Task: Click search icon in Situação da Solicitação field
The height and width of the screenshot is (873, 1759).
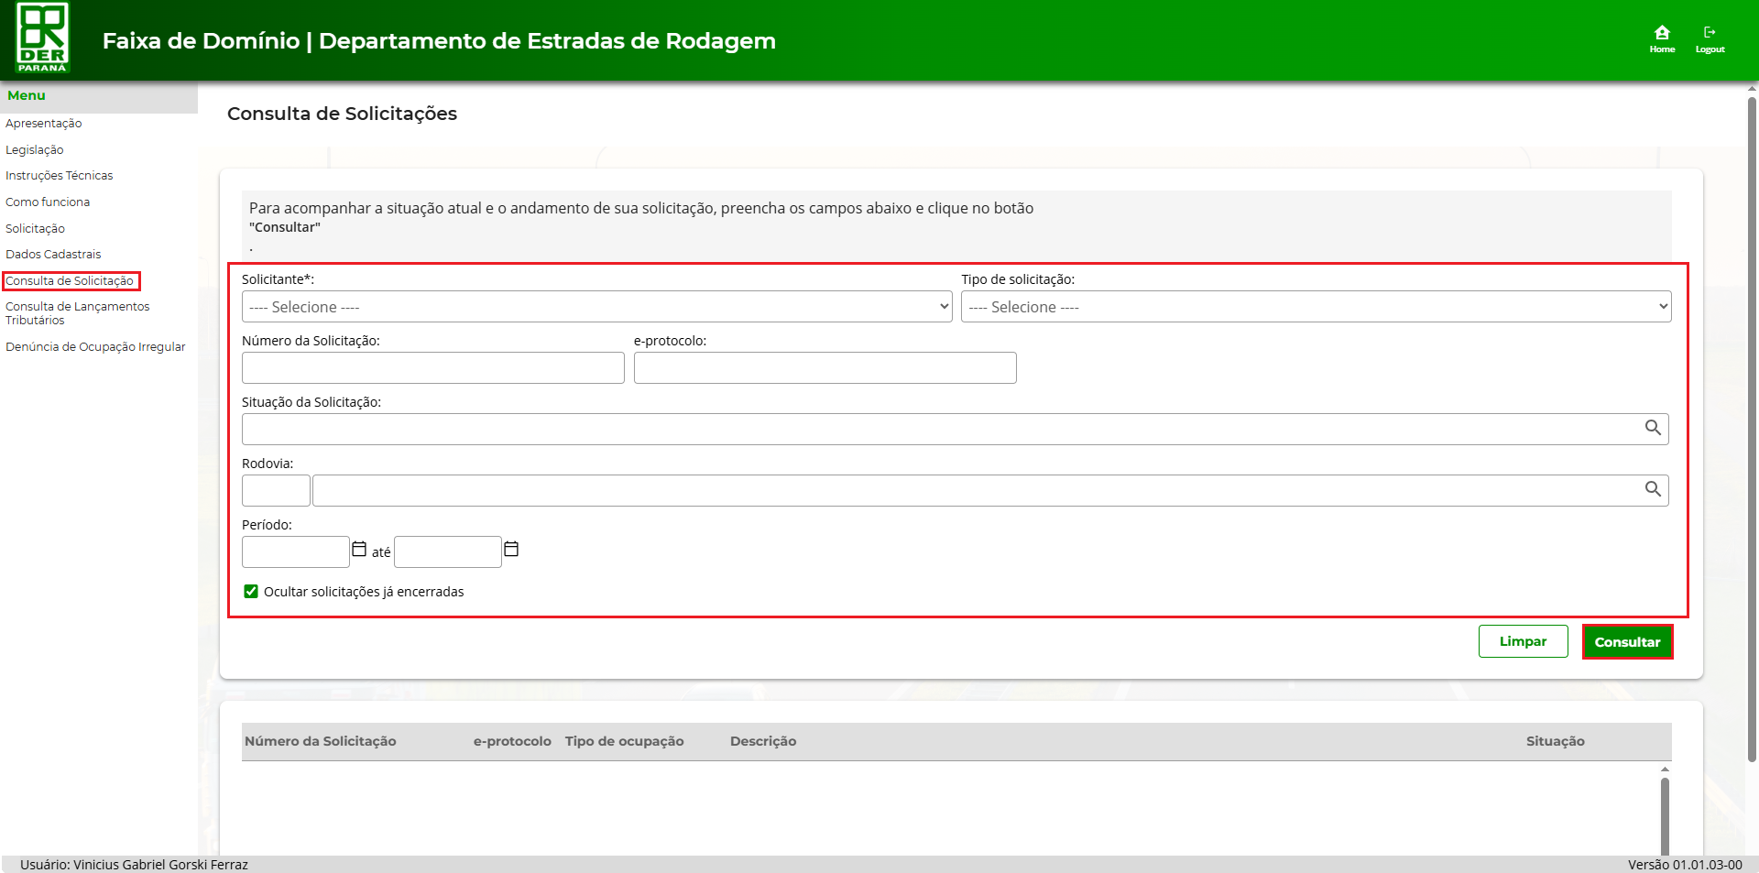Action: pos(1653,428)
